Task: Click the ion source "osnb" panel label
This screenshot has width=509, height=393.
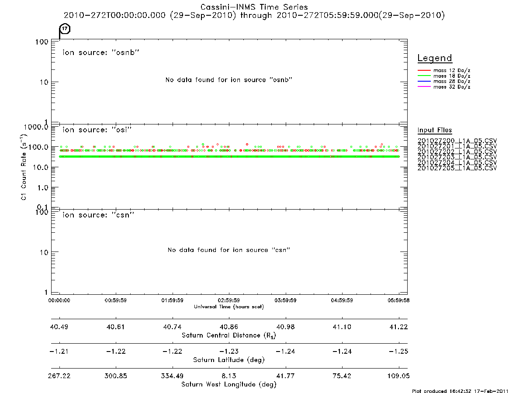Action: coord(101,52)
